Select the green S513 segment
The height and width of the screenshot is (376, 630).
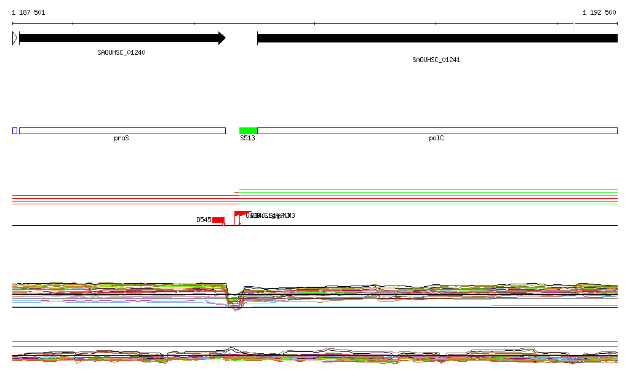coord(248,130)
